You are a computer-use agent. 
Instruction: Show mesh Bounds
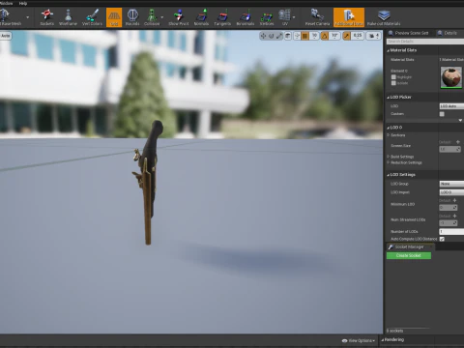[132, 17]
